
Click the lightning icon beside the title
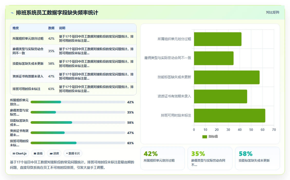tap(12, 13)
